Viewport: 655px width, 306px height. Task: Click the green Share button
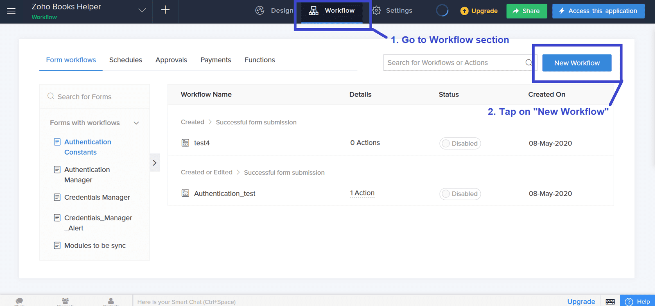click(x=526, y=11)
